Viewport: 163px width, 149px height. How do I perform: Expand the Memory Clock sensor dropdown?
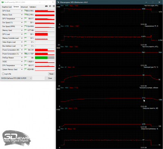[22, 15]
